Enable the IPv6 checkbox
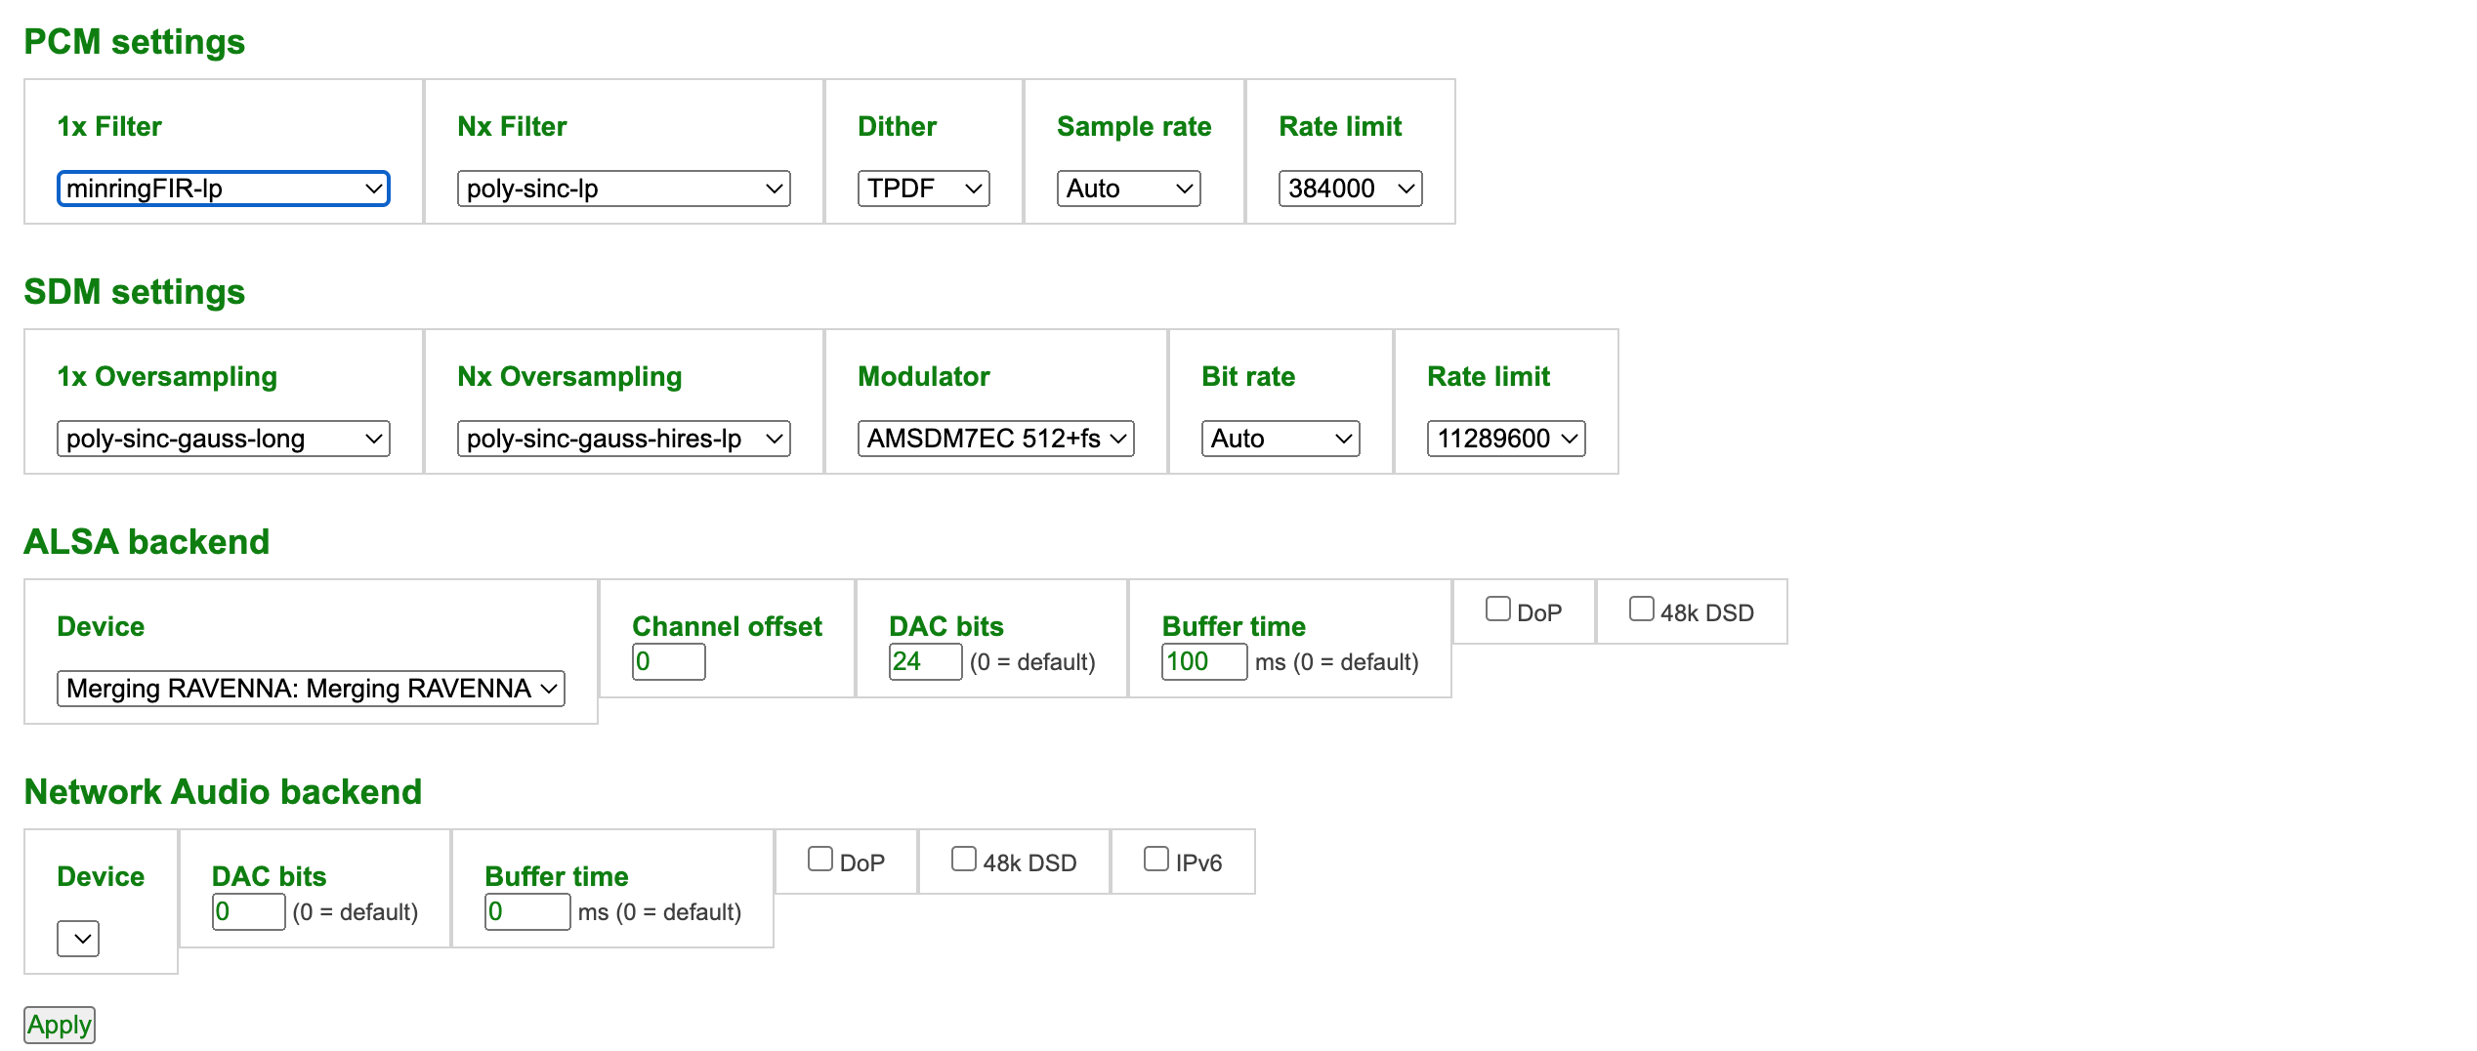 (1155, 860)
